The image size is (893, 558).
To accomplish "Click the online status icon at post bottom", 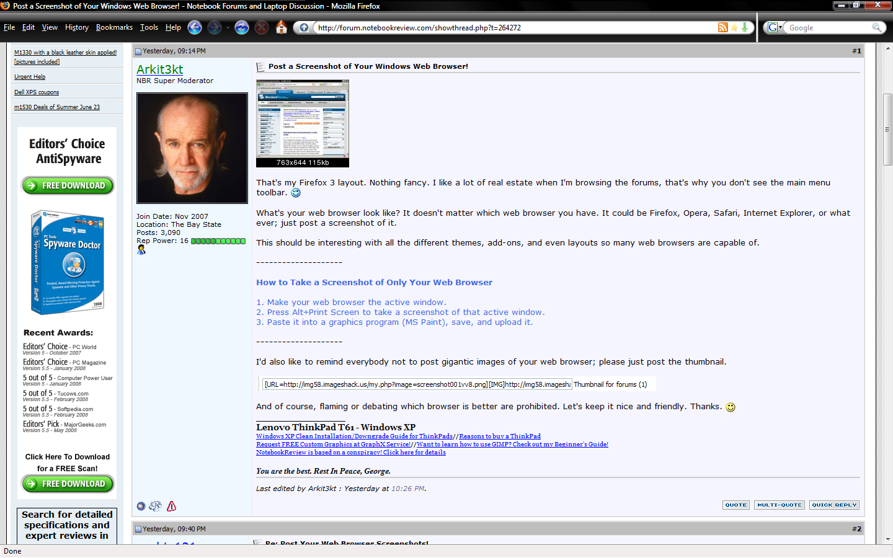I will point(141,506).
